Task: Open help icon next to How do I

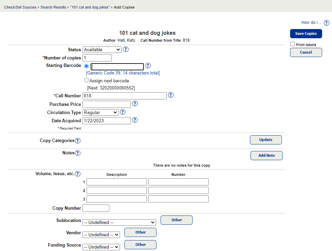Action: click(327, 23)
